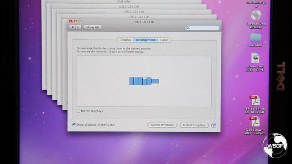Select the Arrangement tab
Image resolution: width=292 pixels, height=164 pixels.
[x=146, y=40]
